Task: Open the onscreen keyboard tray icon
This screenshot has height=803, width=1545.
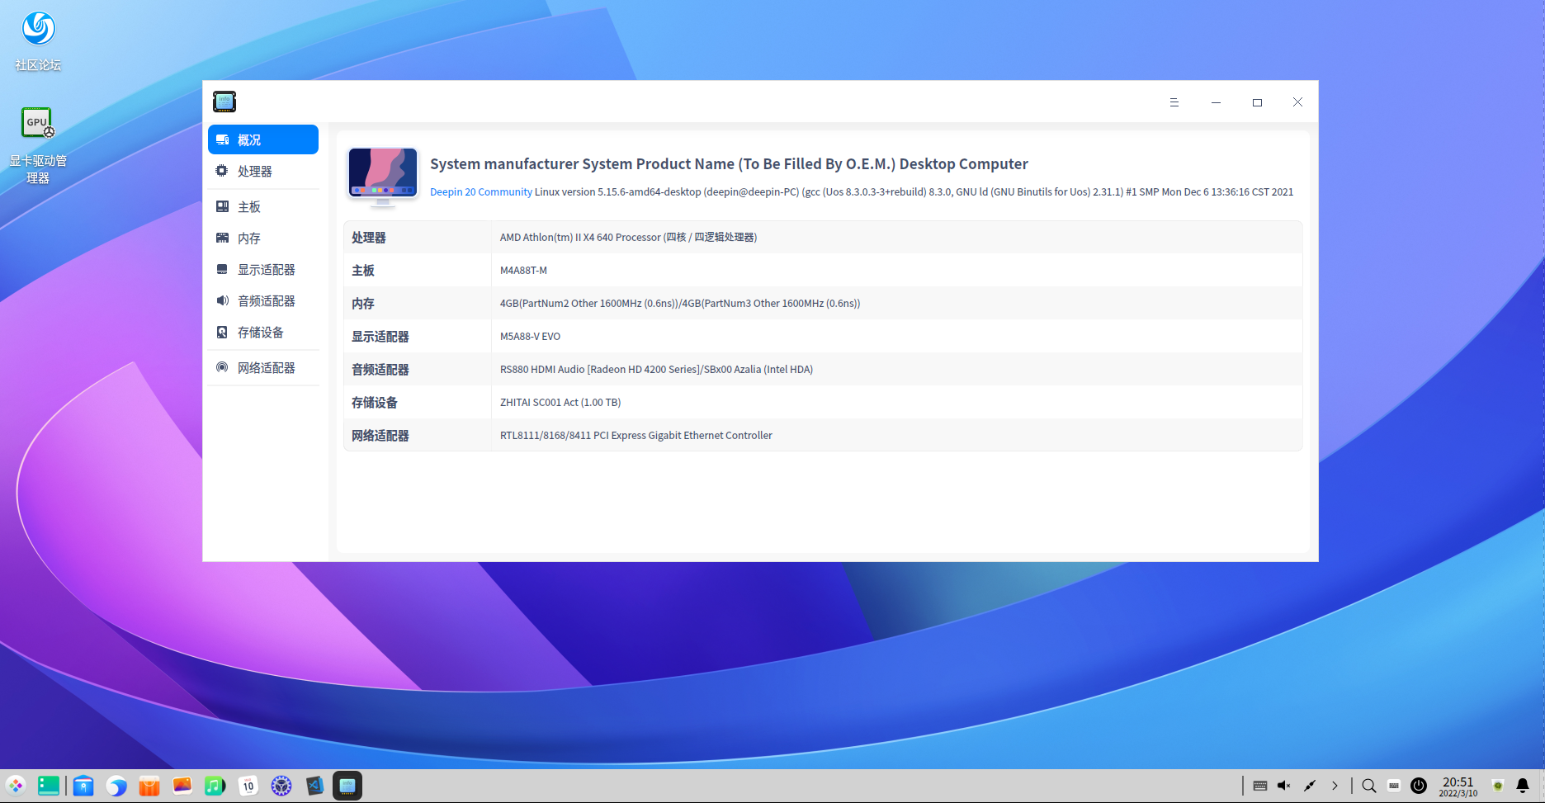Action: [x=1394, y=786]
